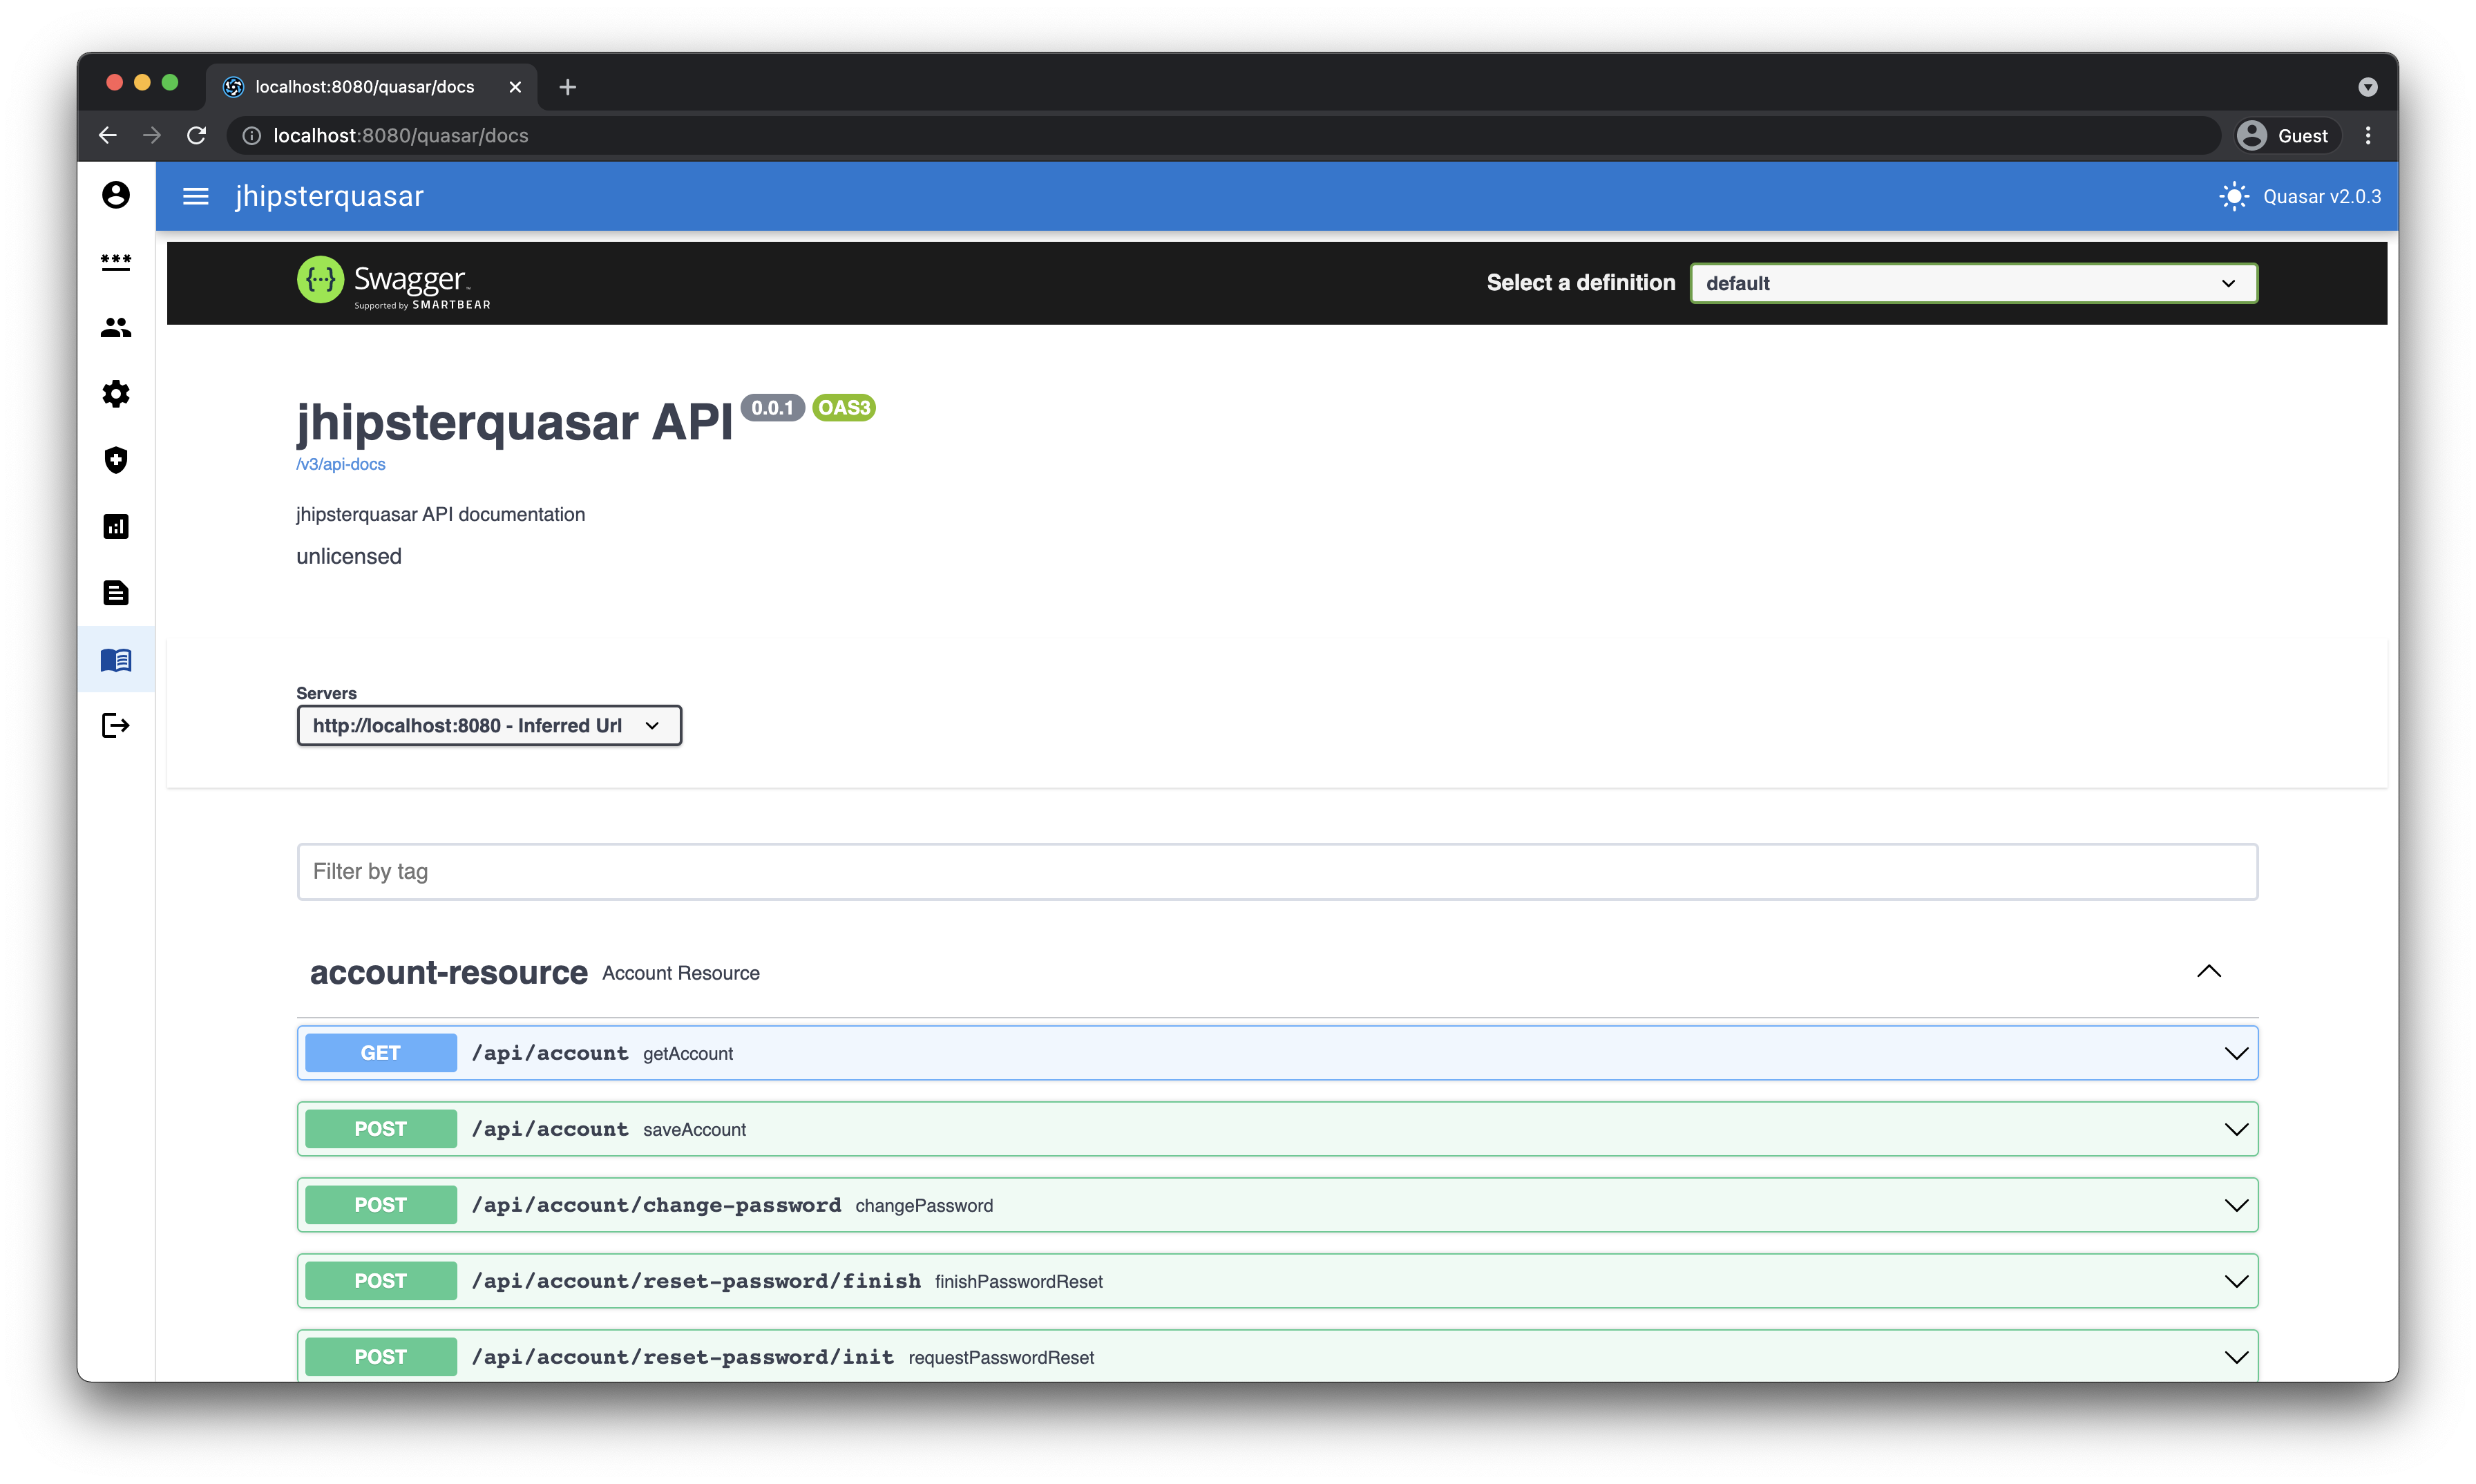Image resolution: width=2476 pixels, height=1484 pixels.
Task: Click the Swagger logo link
Action: coord(393,283)
